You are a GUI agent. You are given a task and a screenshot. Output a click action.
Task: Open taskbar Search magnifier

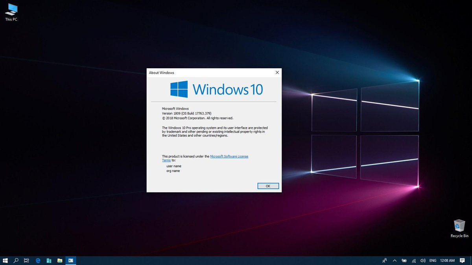[x=17, y=260]
